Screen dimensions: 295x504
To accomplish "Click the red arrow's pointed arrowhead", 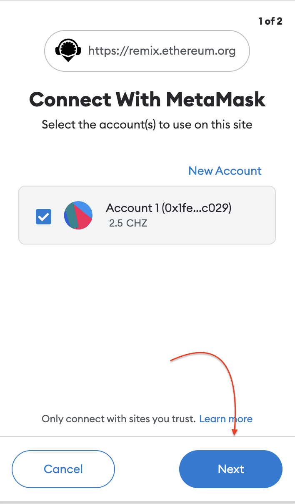I will pyautogui.click(x=235, y=432).
